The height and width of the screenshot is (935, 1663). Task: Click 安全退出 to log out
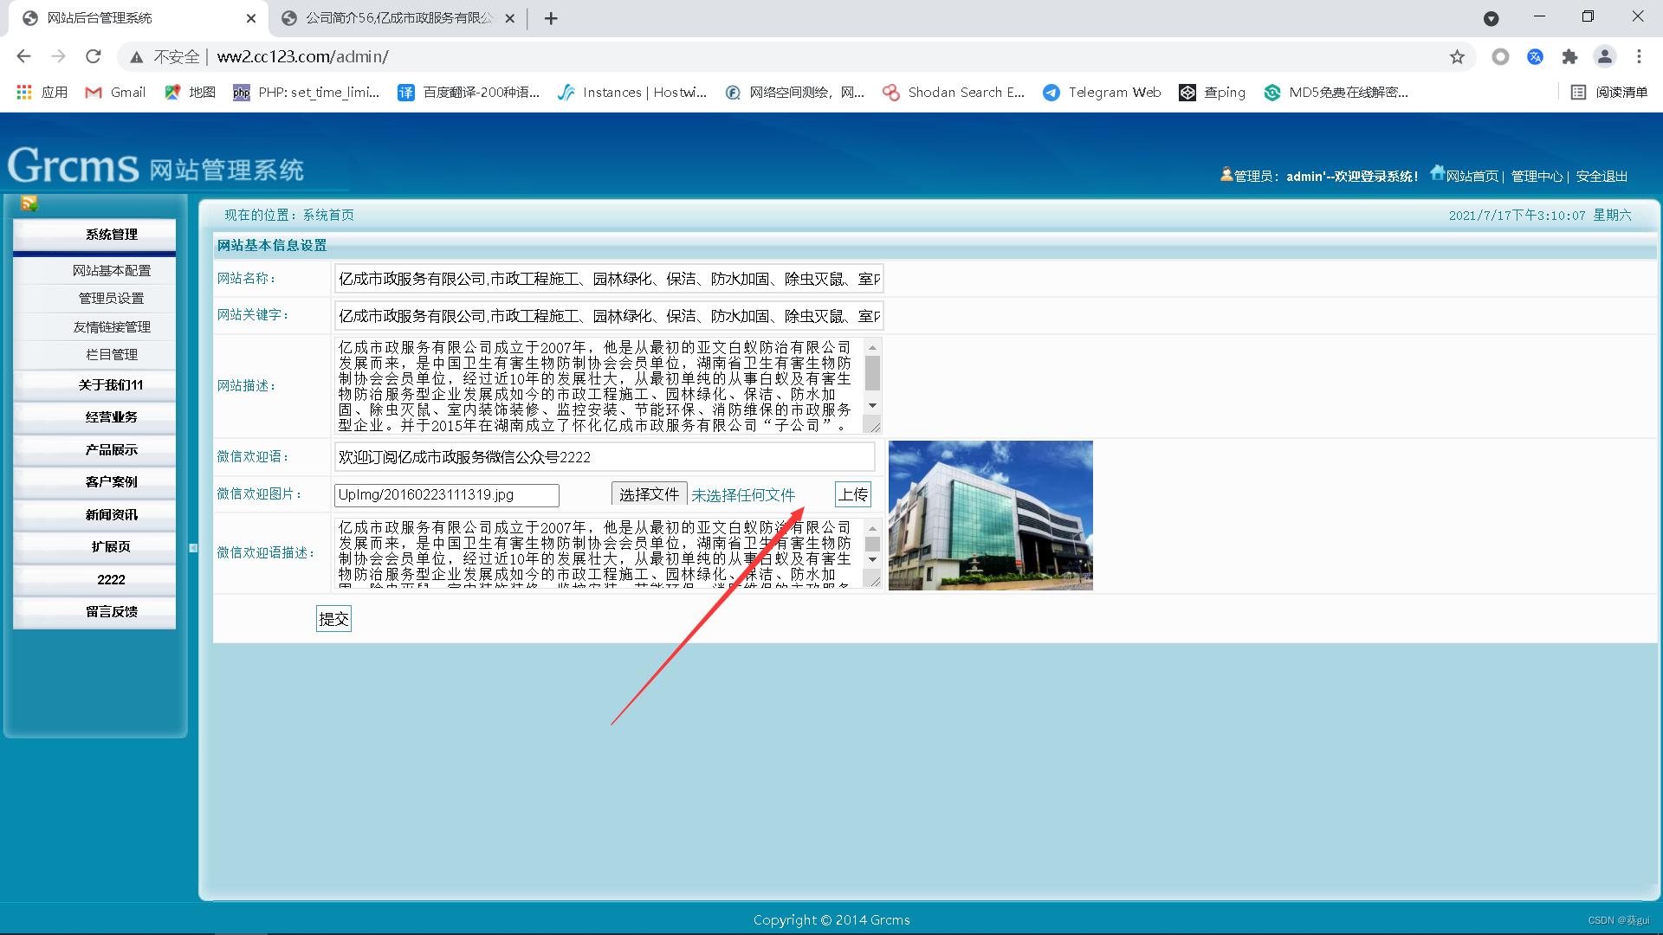pos(1602,176)
